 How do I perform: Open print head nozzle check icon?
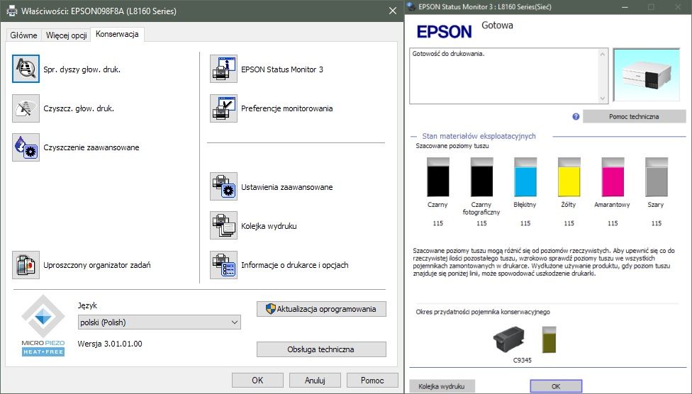(x=26, y=69)
